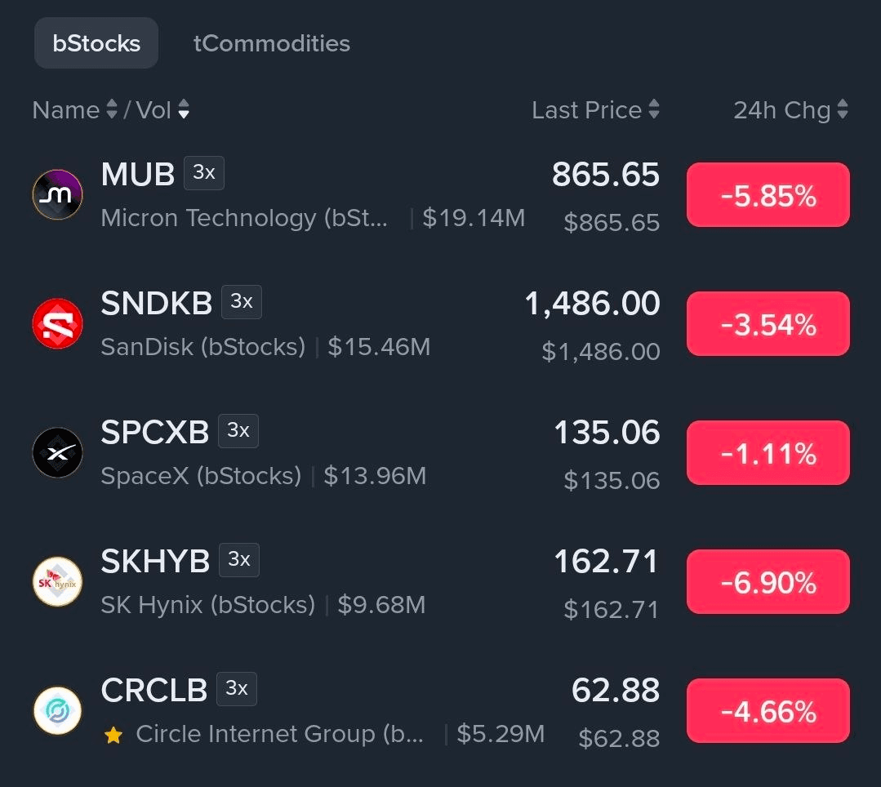Tap the -6.90% change button for SKHYB
The width and height of the screenshot is (881, 787).
[x=768, y=582]
